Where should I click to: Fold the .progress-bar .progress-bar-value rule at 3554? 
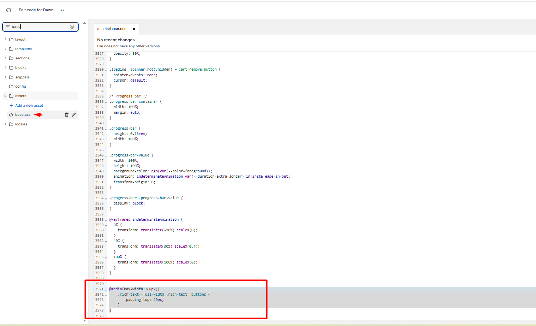click(x=106, y=198)
